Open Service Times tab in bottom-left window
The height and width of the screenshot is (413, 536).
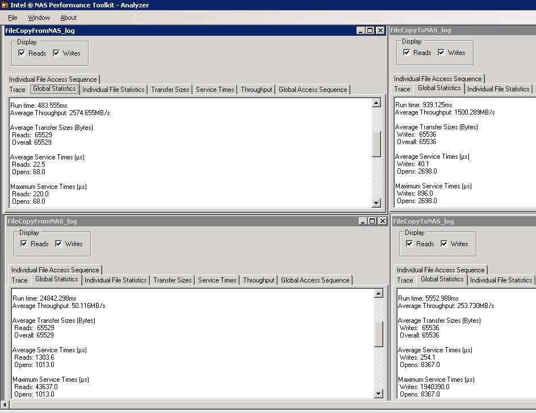pos(217,280)
